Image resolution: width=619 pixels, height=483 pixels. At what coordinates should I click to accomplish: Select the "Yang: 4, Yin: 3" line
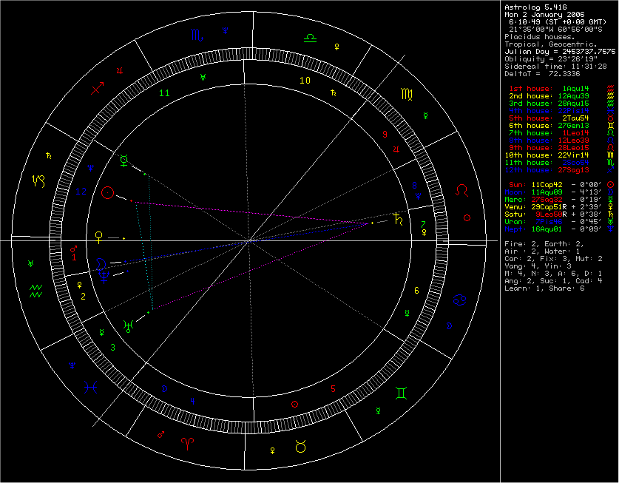(x=538, y=266)
